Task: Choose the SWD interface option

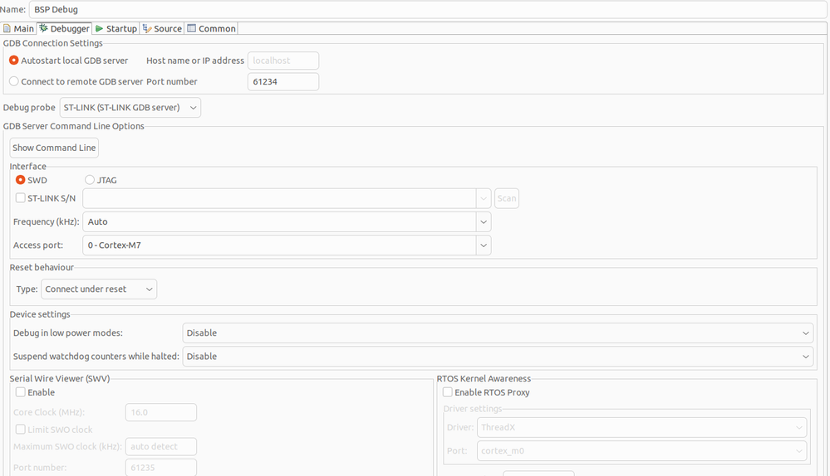Action: pyautogui.click(x=32, y=180)
